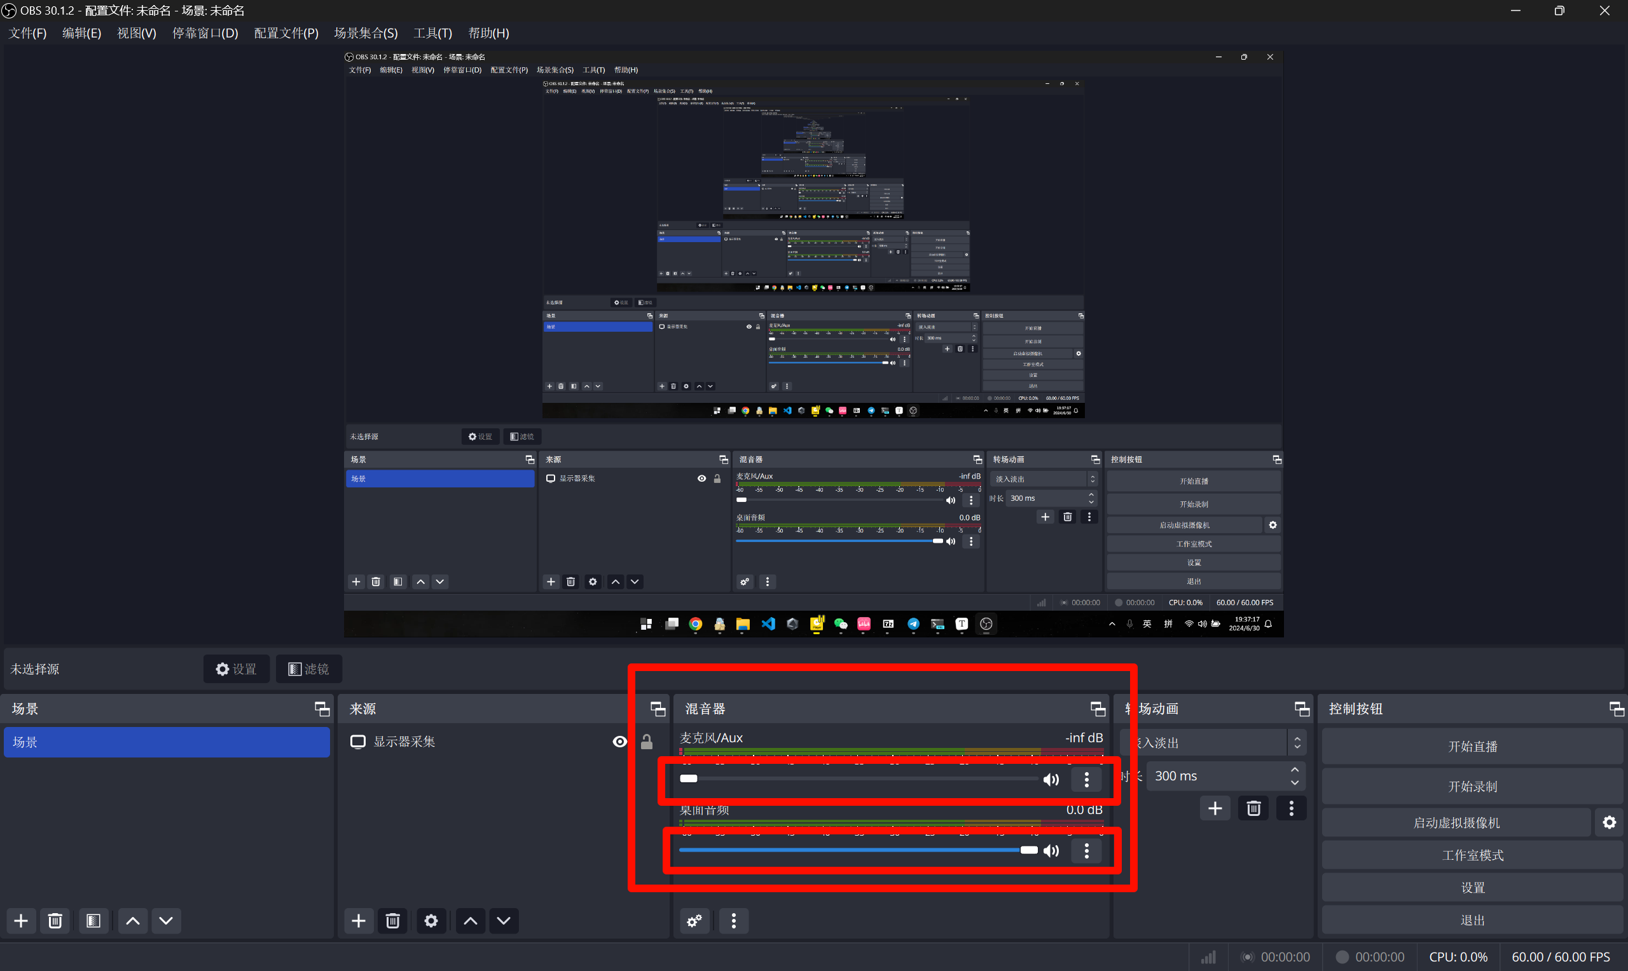
Task: Open the transition type dropdown
Action: (x=1296, y=743)
